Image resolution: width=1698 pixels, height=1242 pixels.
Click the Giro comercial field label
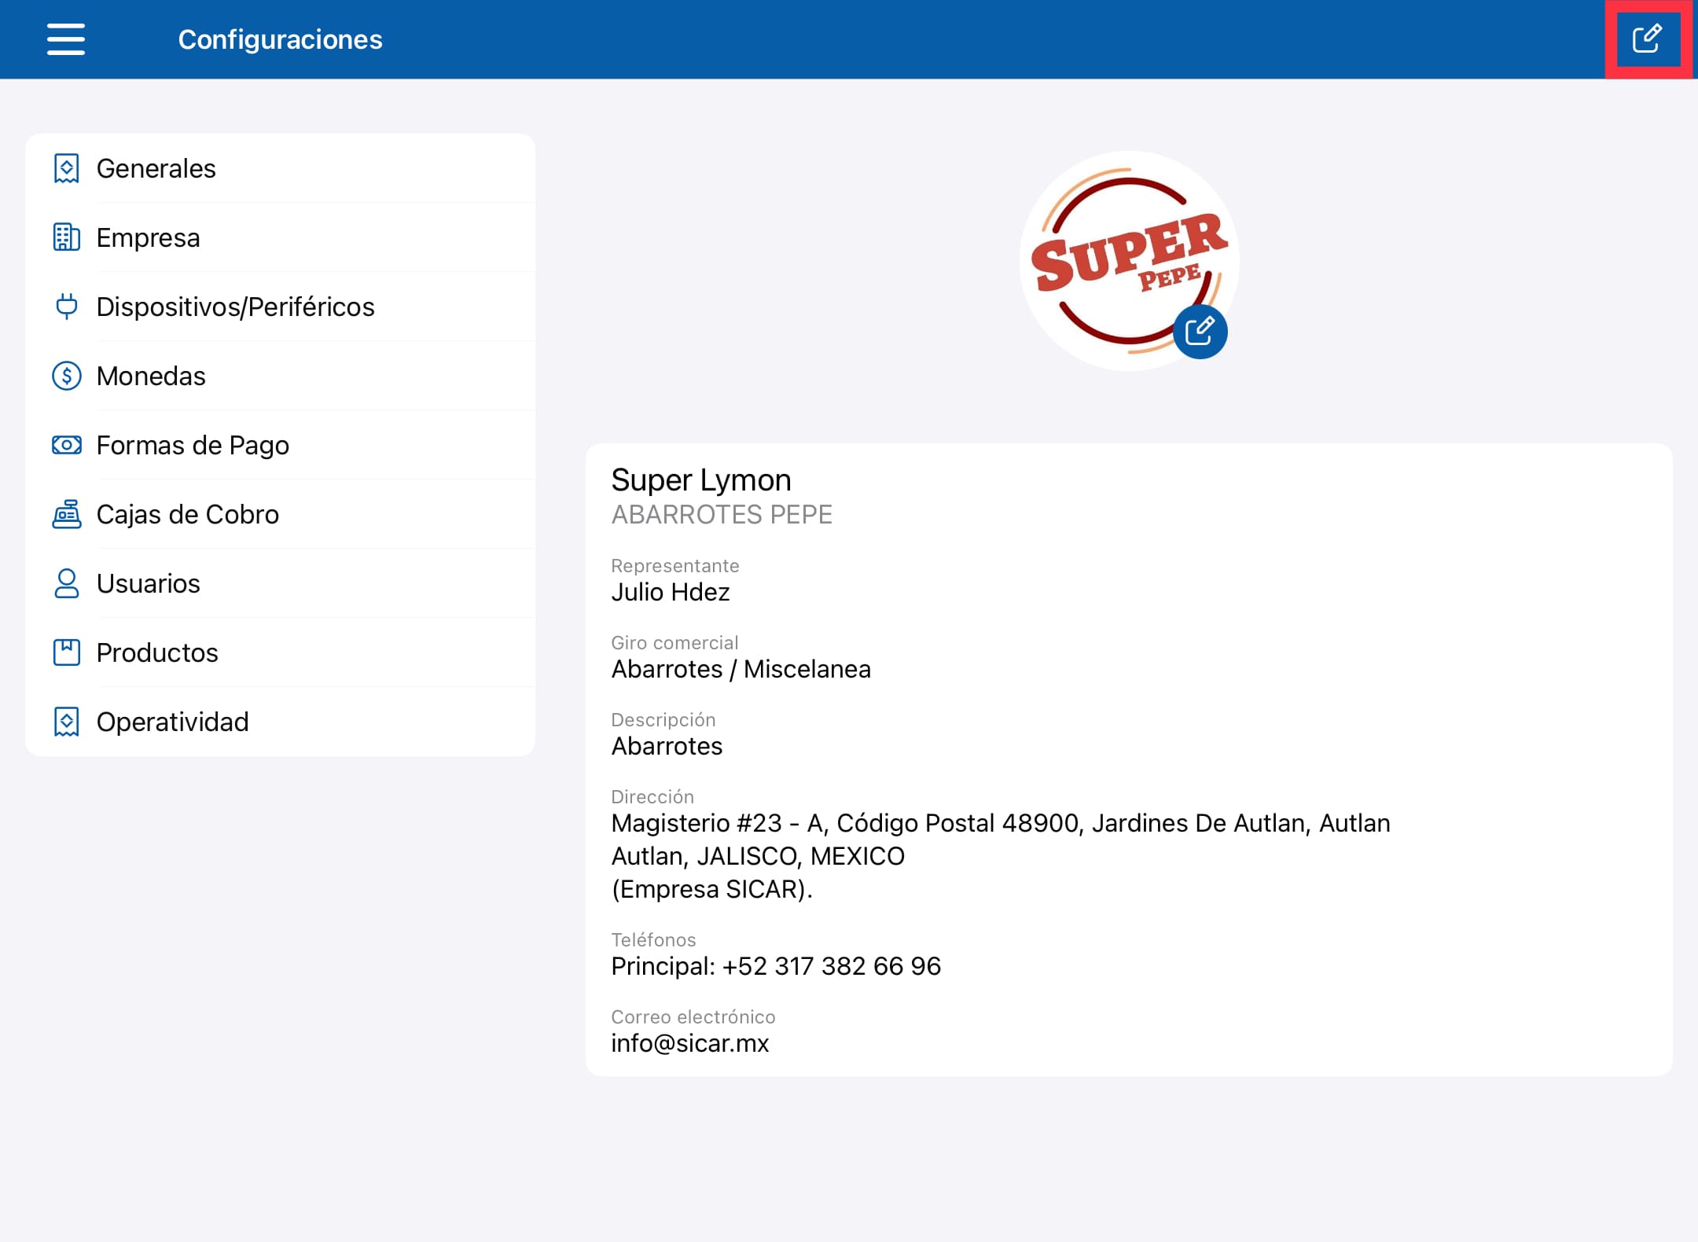tap(674, 643)
